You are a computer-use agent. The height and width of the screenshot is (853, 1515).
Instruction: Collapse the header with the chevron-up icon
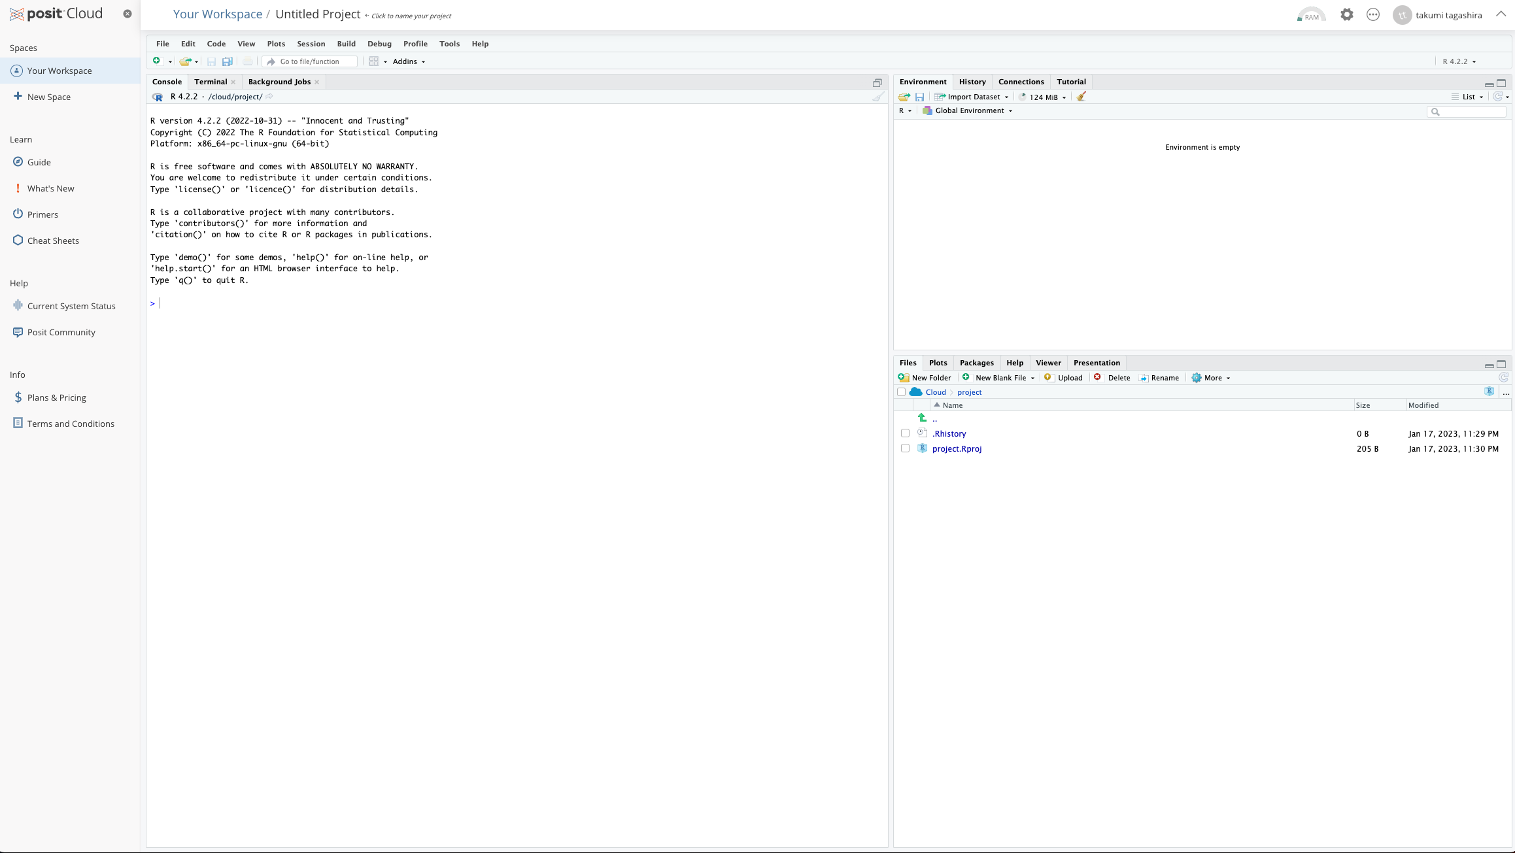1501,14
